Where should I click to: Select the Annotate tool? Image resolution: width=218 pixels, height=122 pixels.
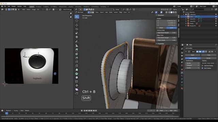[x=77, y=41]
